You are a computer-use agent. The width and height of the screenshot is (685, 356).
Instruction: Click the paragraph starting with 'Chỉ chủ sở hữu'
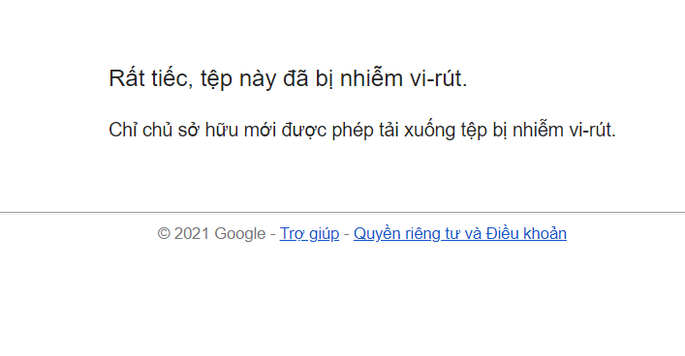coord(362,130)
